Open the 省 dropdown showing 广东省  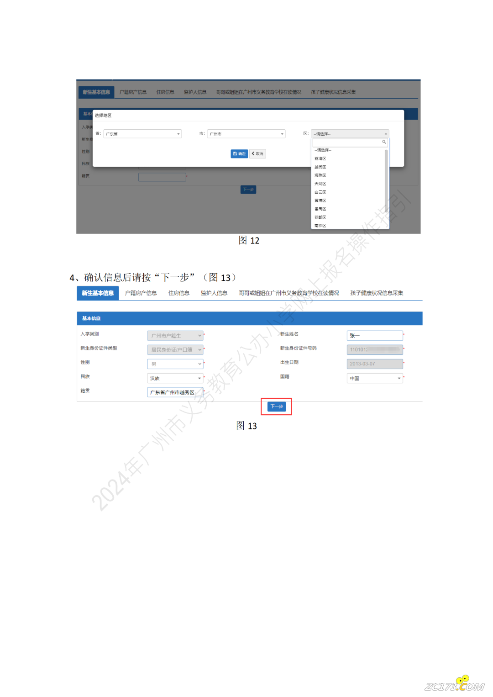tap(142, 134)
